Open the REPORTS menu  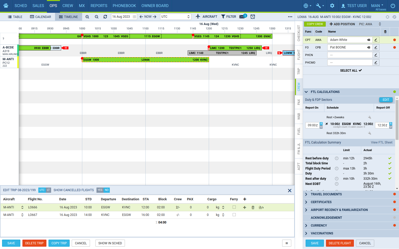coord(99,6)
